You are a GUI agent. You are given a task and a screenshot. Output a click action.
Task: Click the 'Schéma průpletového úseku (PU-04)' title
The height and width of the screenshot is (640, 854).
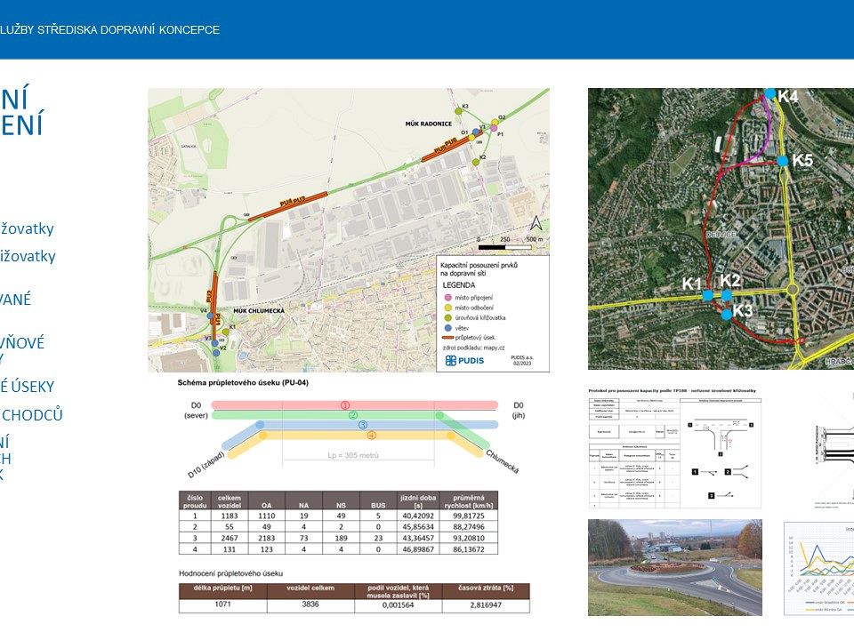click(x=243, y=382)
